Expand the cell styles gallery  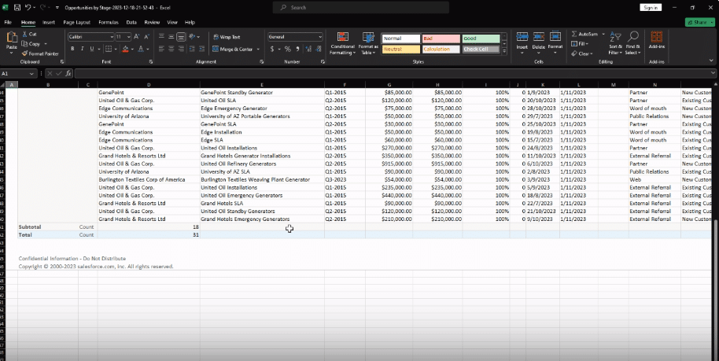click(504, 51)
